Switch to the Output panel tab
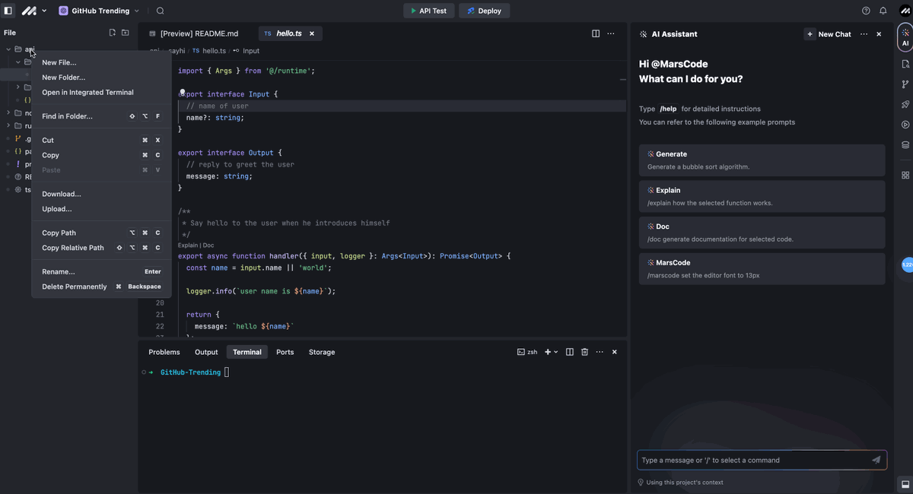Viewport: 913px width, 494px height. (x=206, y=352)
